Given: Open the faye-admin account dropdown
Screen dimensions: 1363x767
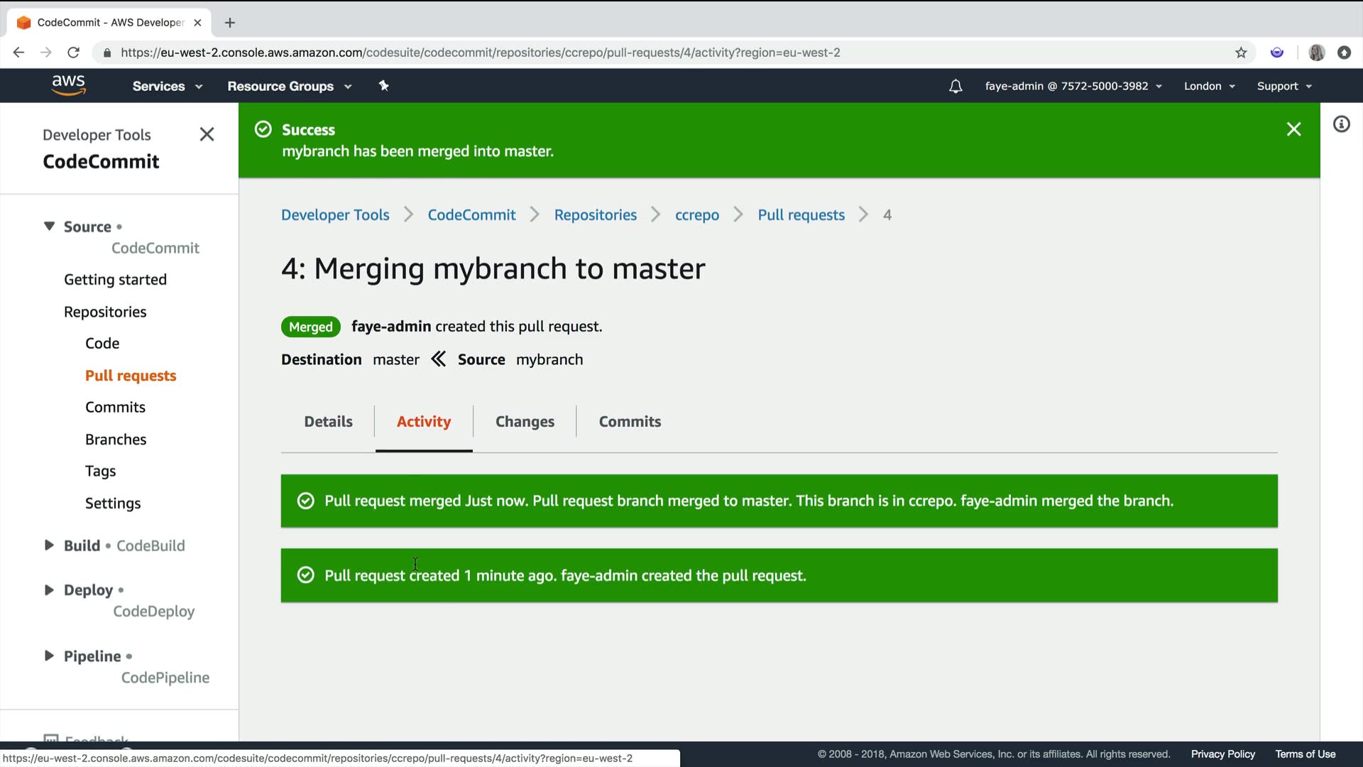Looking at the screenshot, I should click(x=1073, y=86).
